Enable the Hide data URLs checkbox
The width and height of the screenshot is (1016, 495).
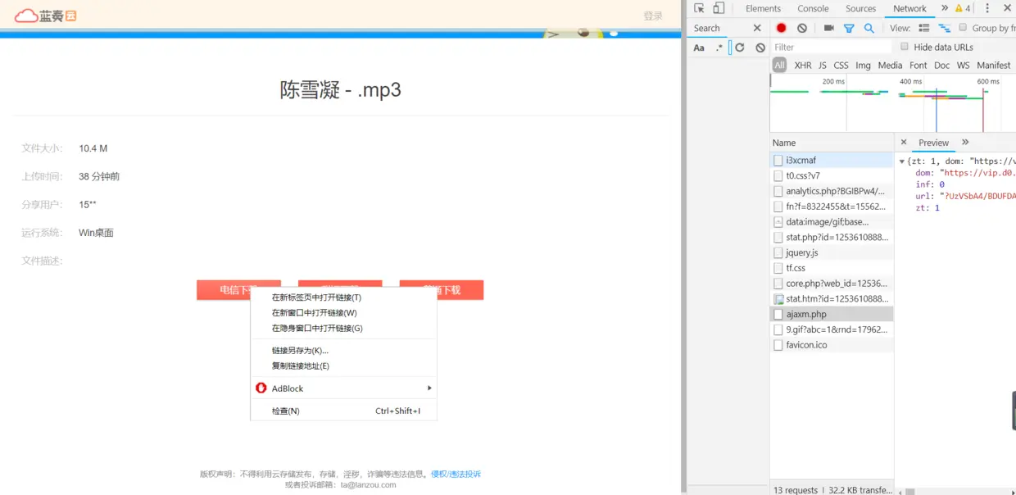click(x=905, y=47)
